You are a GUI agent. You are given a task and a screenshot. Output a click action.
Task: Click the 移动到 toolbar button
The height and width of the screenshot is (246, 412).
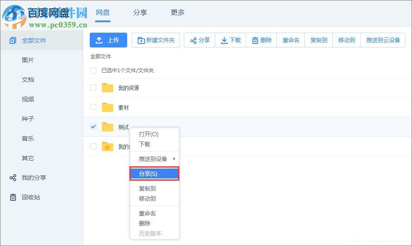347,40
